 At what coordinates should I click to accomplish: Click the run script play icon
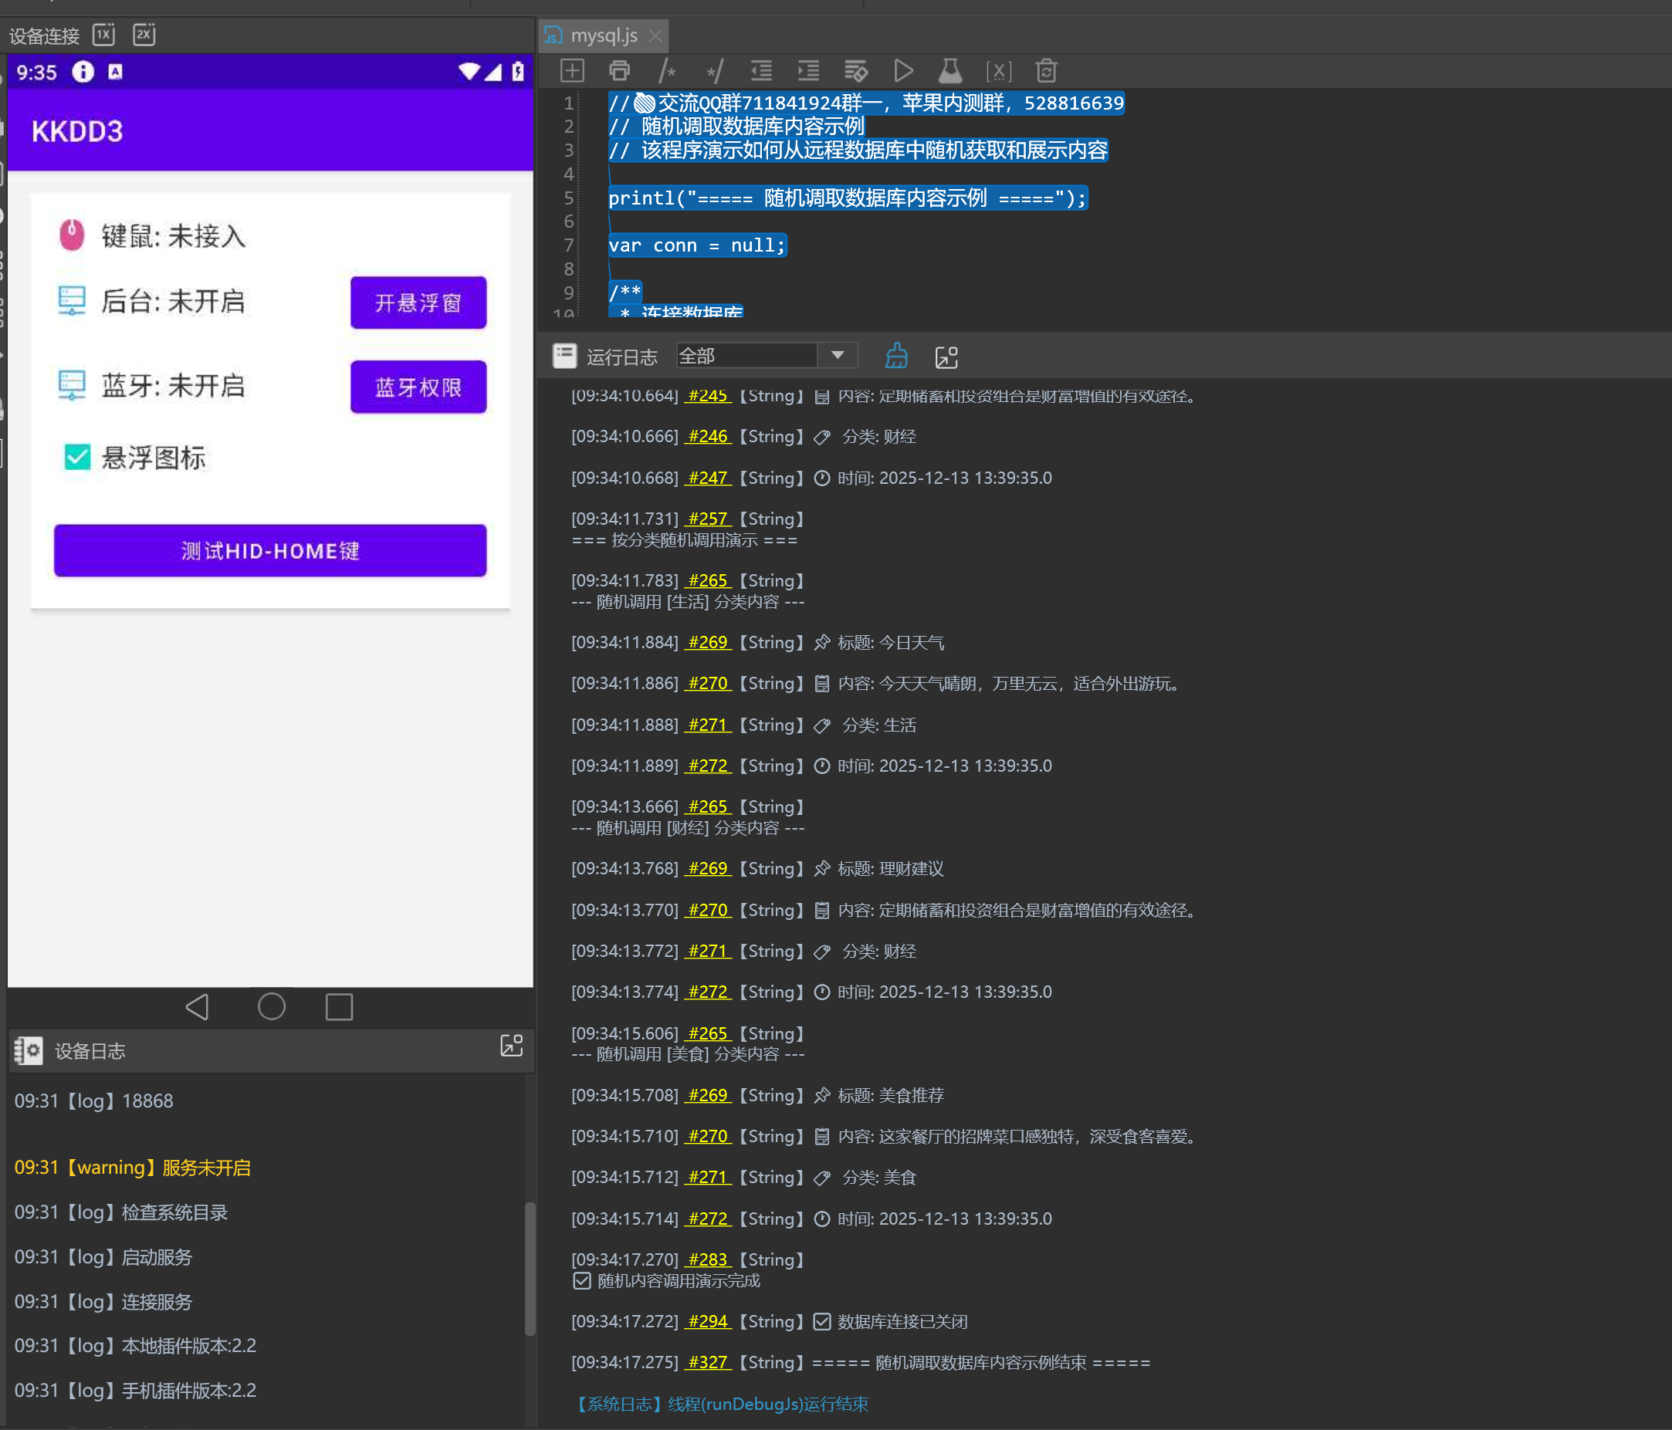(x=903, y=71)
